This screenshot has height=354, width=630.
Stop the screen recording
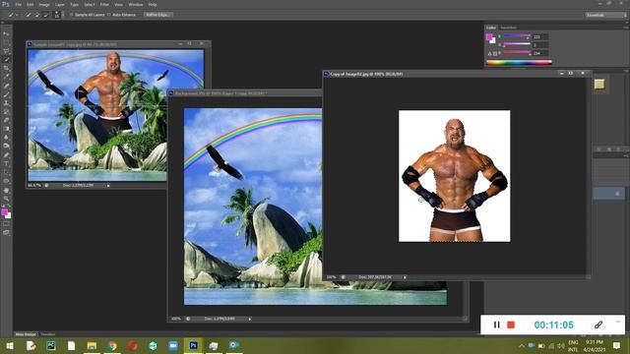click(511, 324)
